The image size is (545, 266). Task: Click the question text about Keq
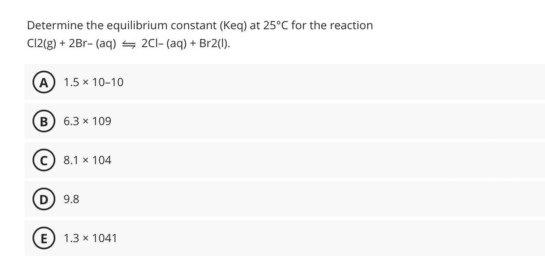point(199,25)
